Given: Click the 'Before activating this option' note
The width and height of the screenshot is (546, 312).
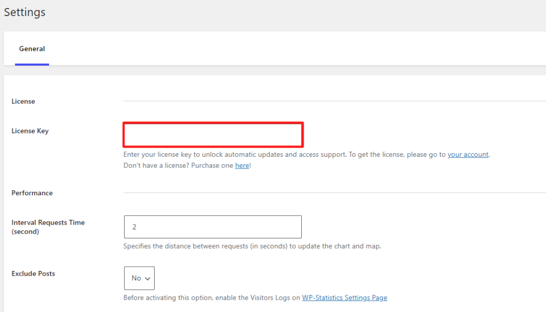Looking at the screenshot, I should pos(212,298).
